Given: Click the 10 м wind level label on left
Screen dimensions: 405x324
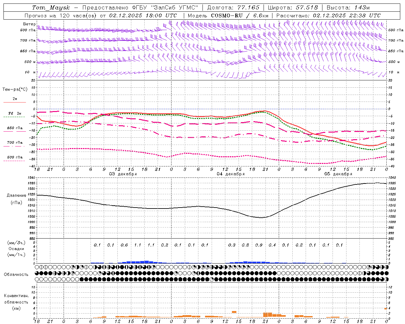Looking at the screenshot, I should pos(30,72).
